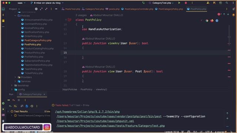
Task: Sort test results alphabetically icon
Action: click(22, 106)
